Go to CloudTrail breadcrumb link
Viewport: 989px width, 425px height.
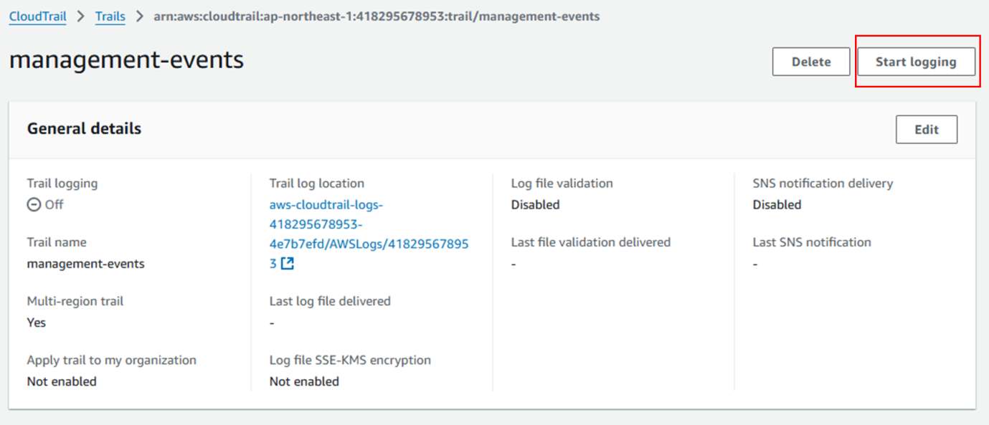click(37, 16)
